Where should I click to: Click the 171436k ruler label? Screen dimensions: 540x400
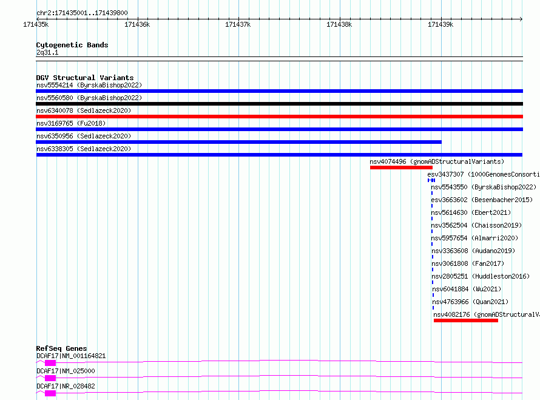click(137, 24)
